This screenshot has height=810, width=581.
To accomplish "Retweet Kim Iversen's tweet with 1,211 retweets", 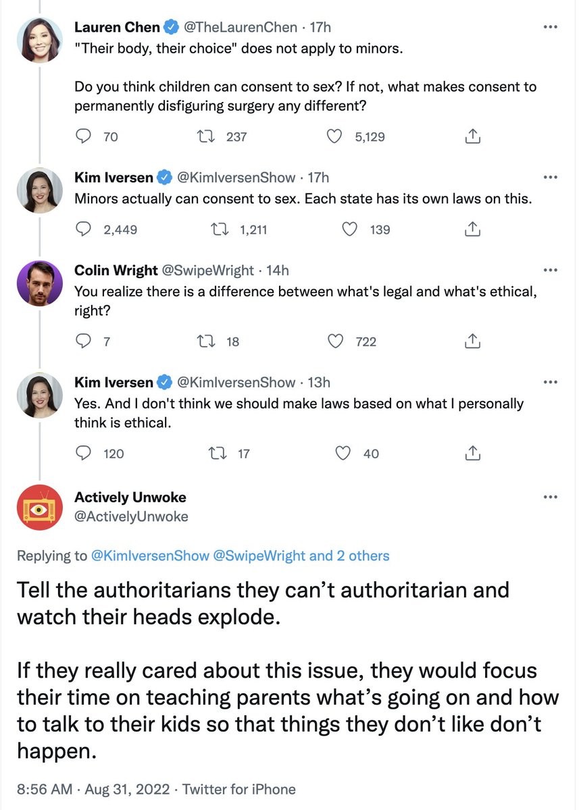I will (x=220, y=230).
